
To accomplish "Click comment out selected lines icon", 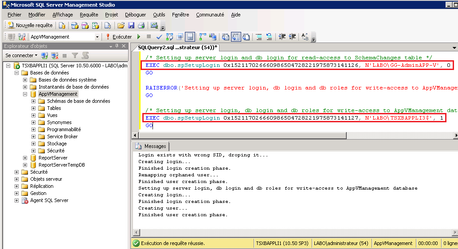I will click(x=259, y=37).
